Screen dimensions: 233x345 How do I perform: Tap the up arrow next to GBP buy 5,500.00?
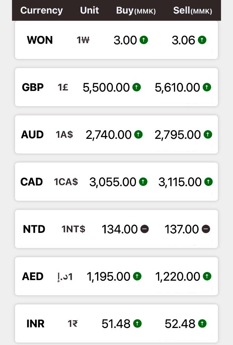pos(137,87)
